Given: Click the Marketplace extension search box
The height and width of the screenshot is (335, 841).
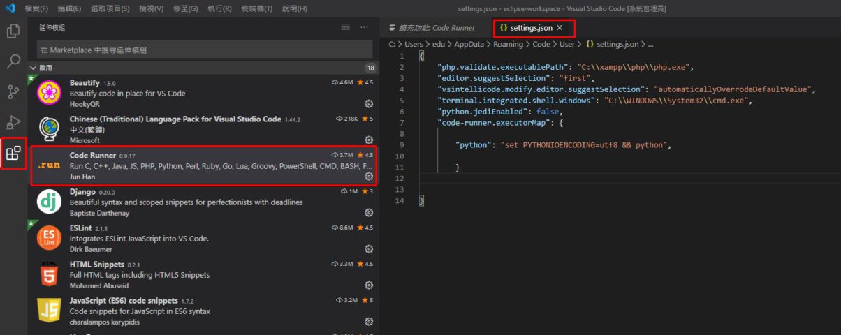Looking at the screenshot, I should [x=205, y=50].
